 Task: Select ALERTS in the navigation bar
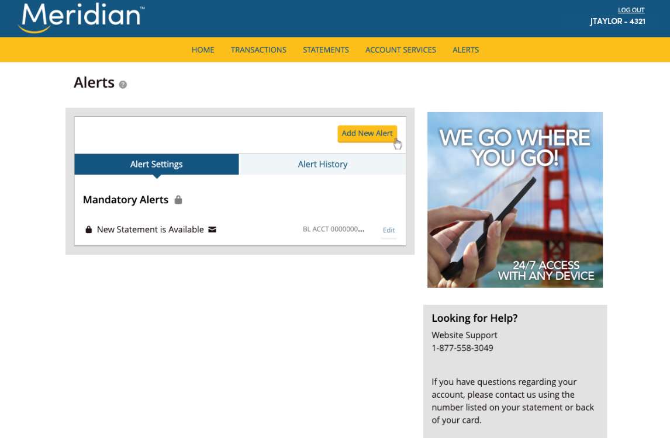[465, 50]
